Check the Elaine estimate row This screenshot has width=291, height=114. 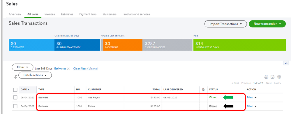pos(15,106)
